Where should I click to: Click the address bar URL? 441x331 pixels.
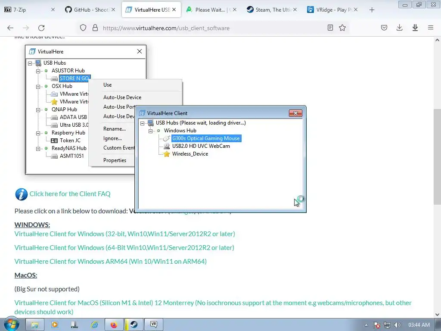pyautogui.click(x=166, y=28)
